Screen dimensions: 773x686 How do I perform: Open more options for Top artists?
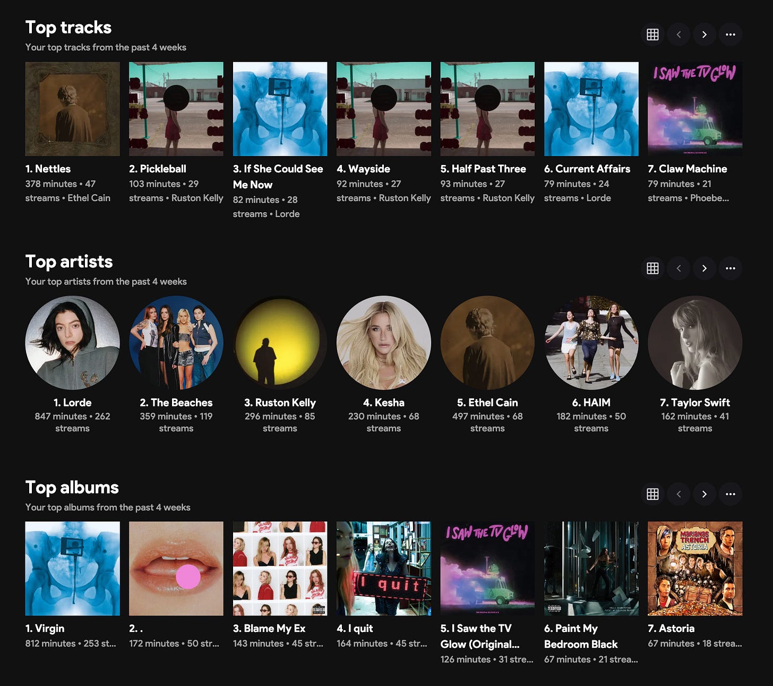[731, 268]
